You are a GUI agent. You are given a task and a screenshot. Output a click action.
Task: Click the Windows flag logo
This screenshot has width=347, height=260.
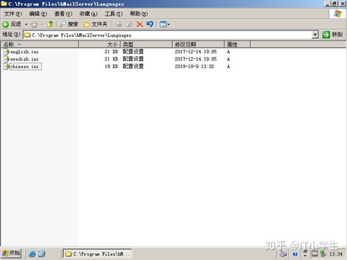[x=338, y=14]
